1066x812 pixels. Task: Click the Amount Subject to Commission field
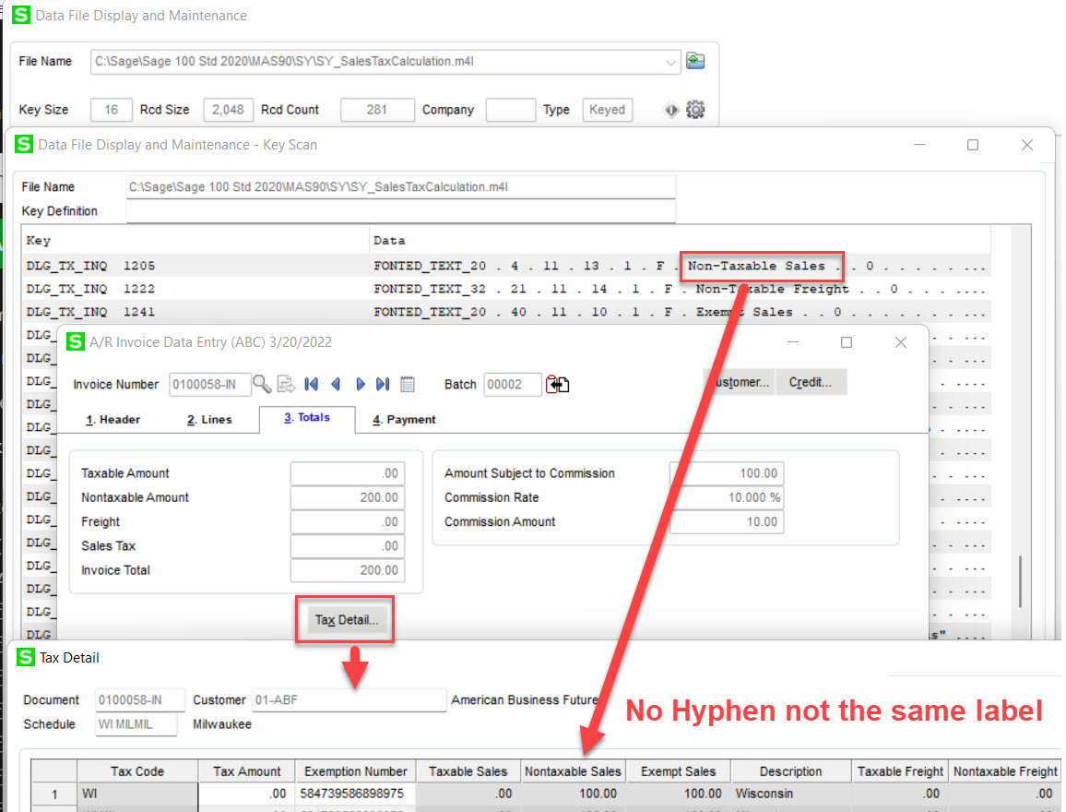(727, 473)
